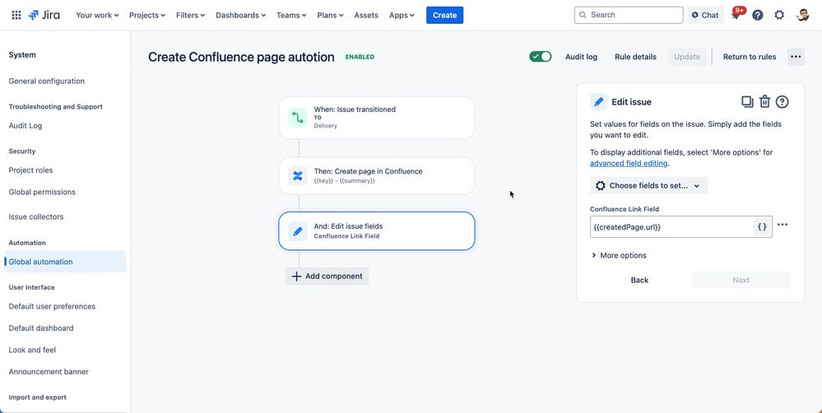Select the When: Issue transitioned step
Screen dimensions: 822x413
click(376, 118)
